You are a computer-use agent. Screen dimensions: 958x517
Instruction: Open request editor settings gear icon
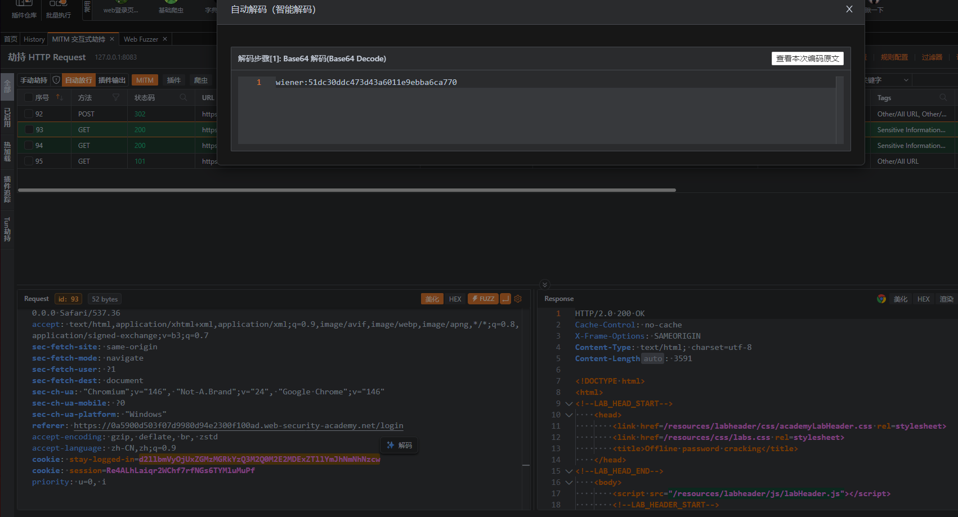tap(518, 299)
